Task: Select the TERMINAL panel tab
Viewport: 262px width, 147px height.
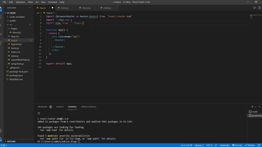Action: click(x=72, y=107)
